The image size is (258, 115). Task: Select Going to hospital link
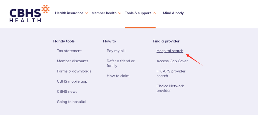(72, 102)
